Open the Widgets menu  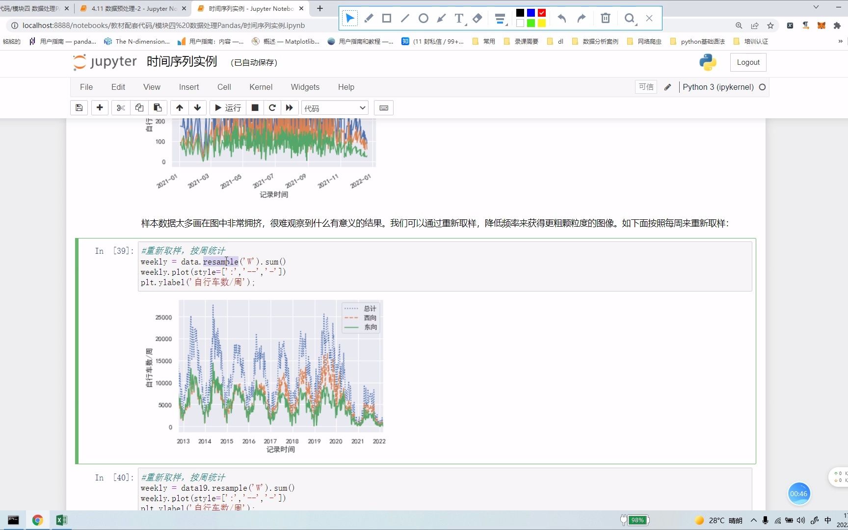click(305, 87)
